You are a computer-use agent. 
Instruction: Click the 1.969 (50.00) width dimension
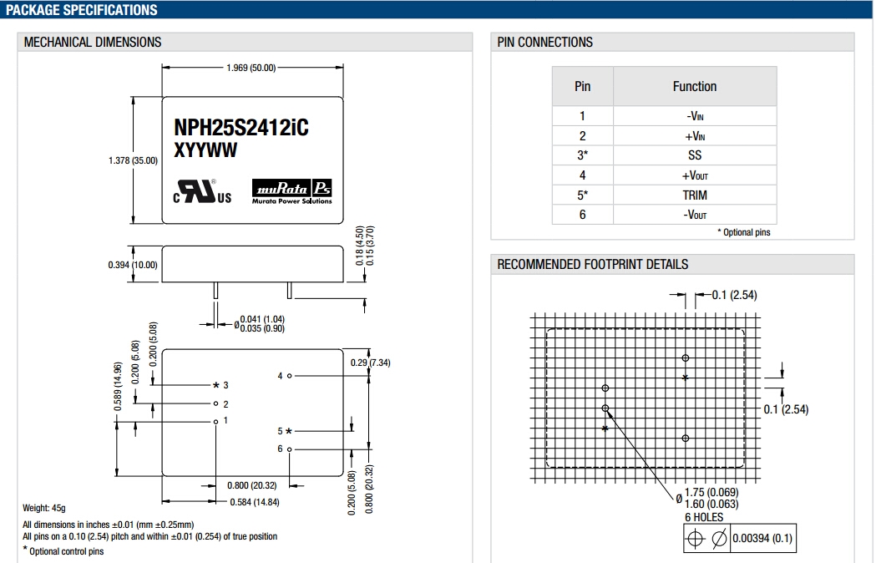[x=251, y=68]
